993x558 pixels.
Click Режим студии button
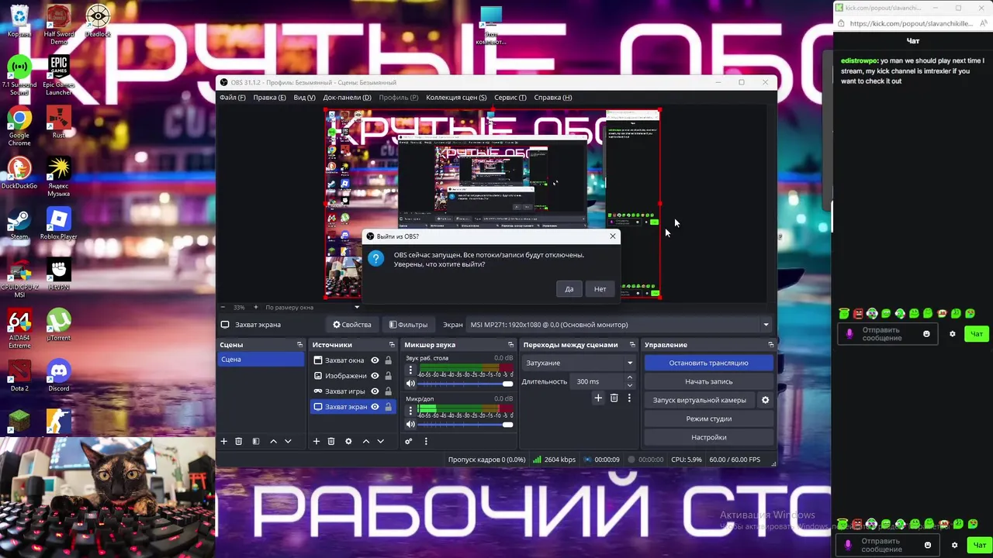coord(708,418)
